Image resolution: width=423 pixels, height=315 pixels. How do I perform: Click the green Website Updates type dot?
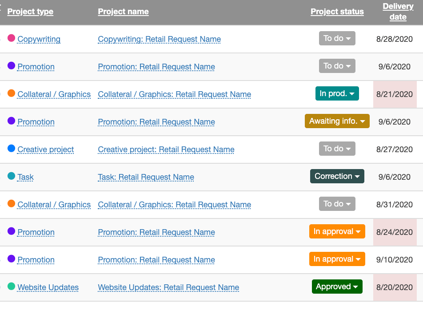[x=12, y=287]
